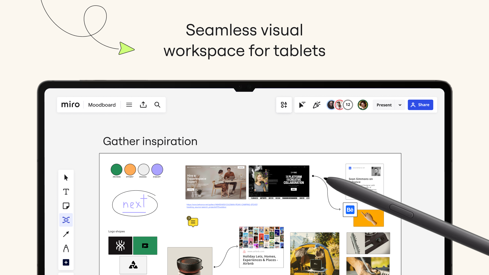Choose the sticky note tool
This screenshot has width=489, height=275.
click(66, 206)
